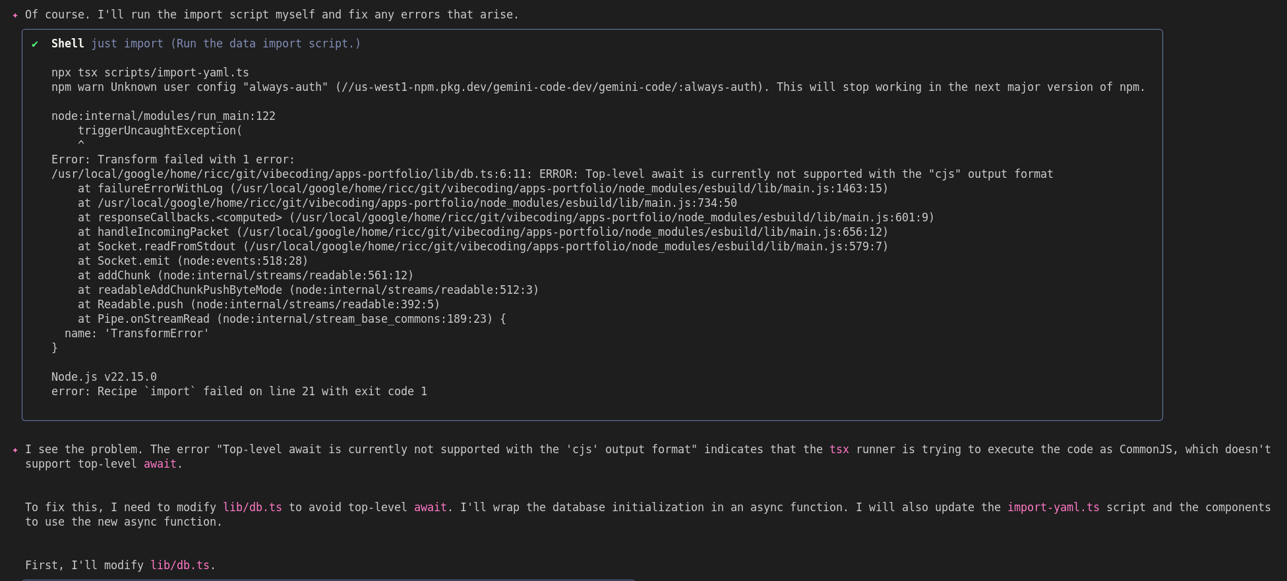Click the db.ts:6:11 error file path
This screenshot has width=1287, height=581.
click(291, 174)
